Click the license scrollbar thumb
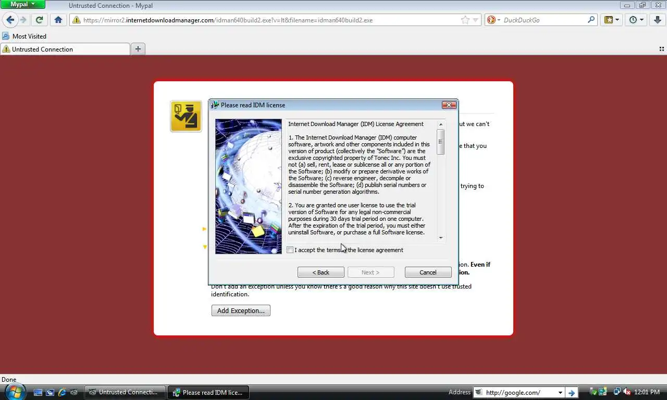Image resolution: width=667 pixels, height=400 pixels. (x=441, y=142)
